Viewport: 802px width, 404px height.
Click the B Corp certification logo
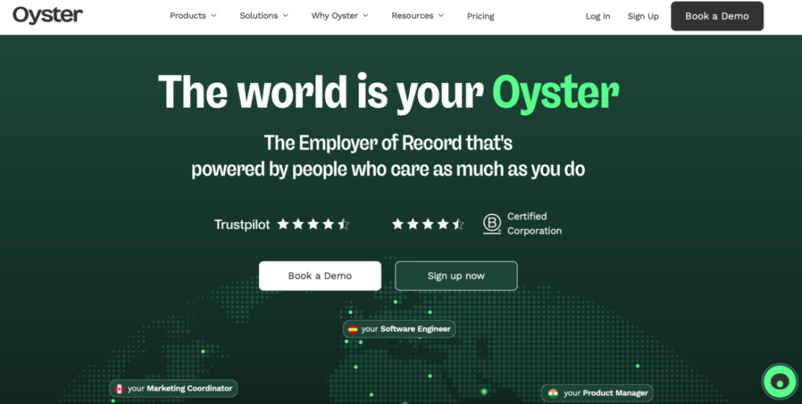coord(492,224)
